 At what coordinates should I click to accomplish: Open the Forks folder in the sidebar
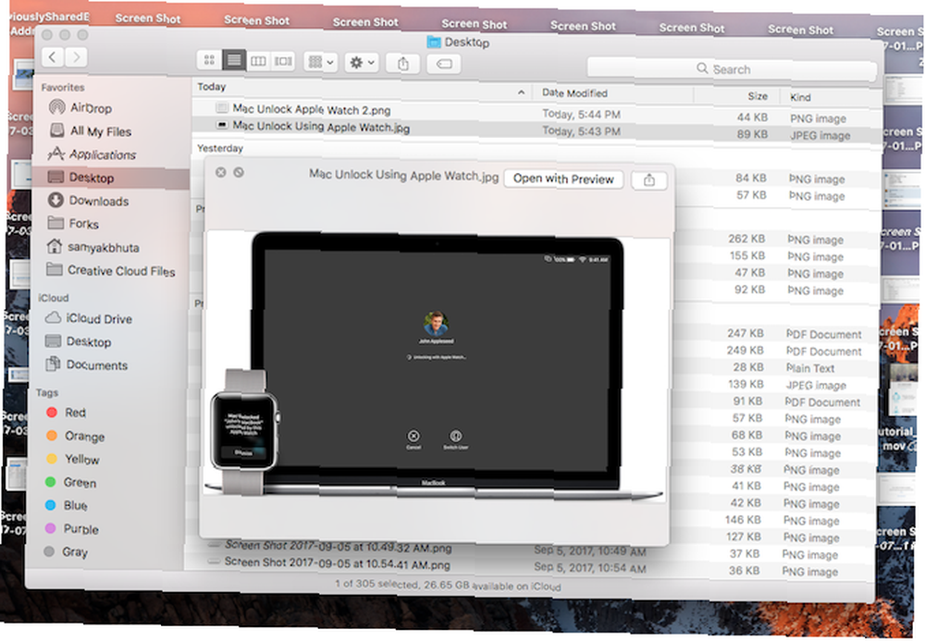(x=83, y=224)
